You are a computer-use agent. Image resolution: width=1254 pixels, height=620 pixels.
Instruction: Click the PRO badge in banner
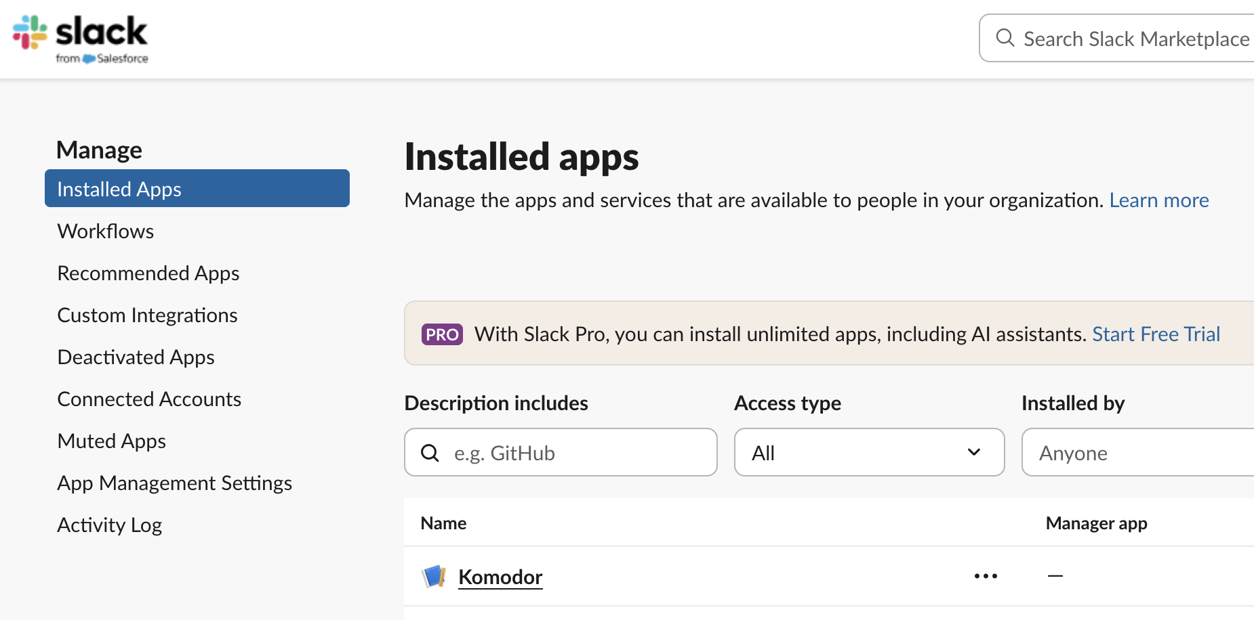point(442,334)
